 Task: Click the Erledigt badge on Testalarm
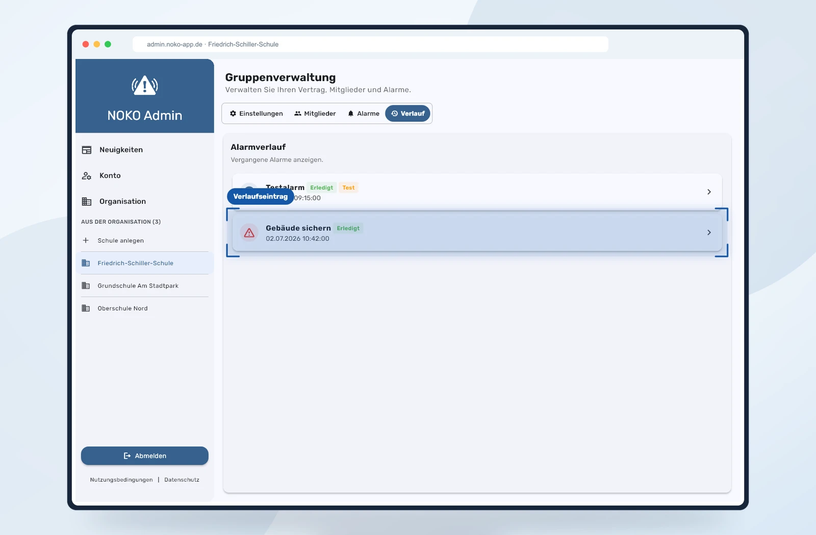[322, 188]
